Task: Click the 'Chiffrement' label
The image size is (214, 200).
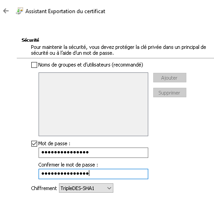Action: click(x=44, y=188)
